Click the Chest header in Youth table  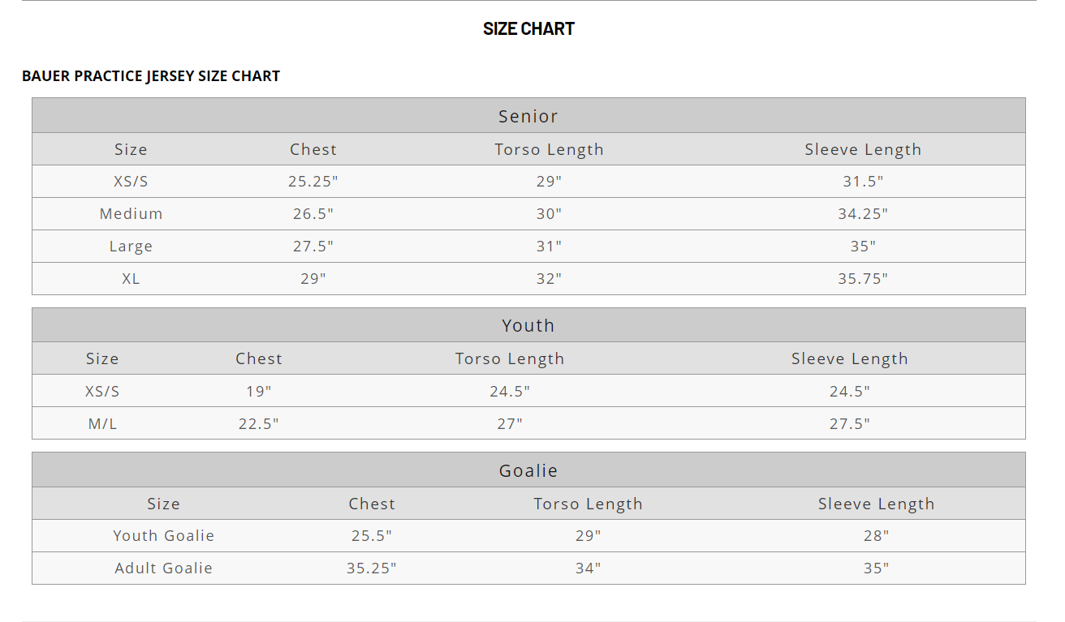[259, 359]
